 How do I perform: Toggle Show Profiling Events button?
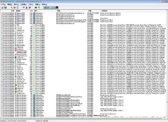pos(57,8)
